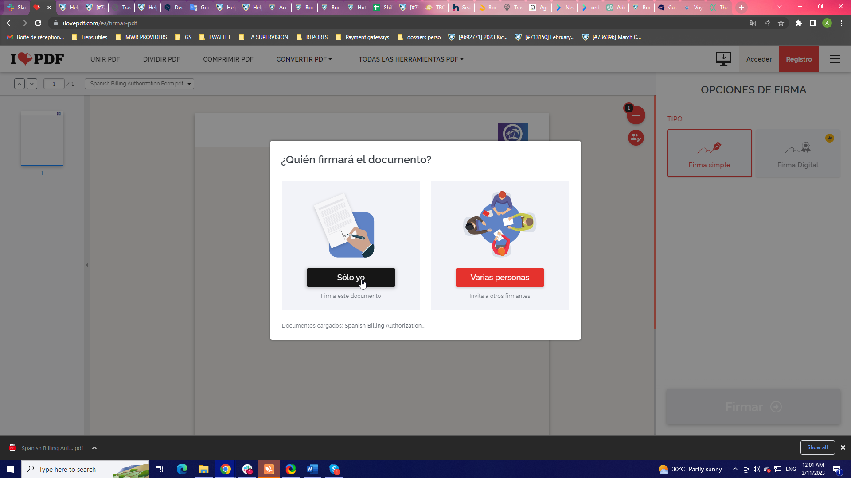Expand the CONVERTIR PDF dropdown
Viewport: 851px width, 478px height.
pyautogui.click(x=304, y=59)
